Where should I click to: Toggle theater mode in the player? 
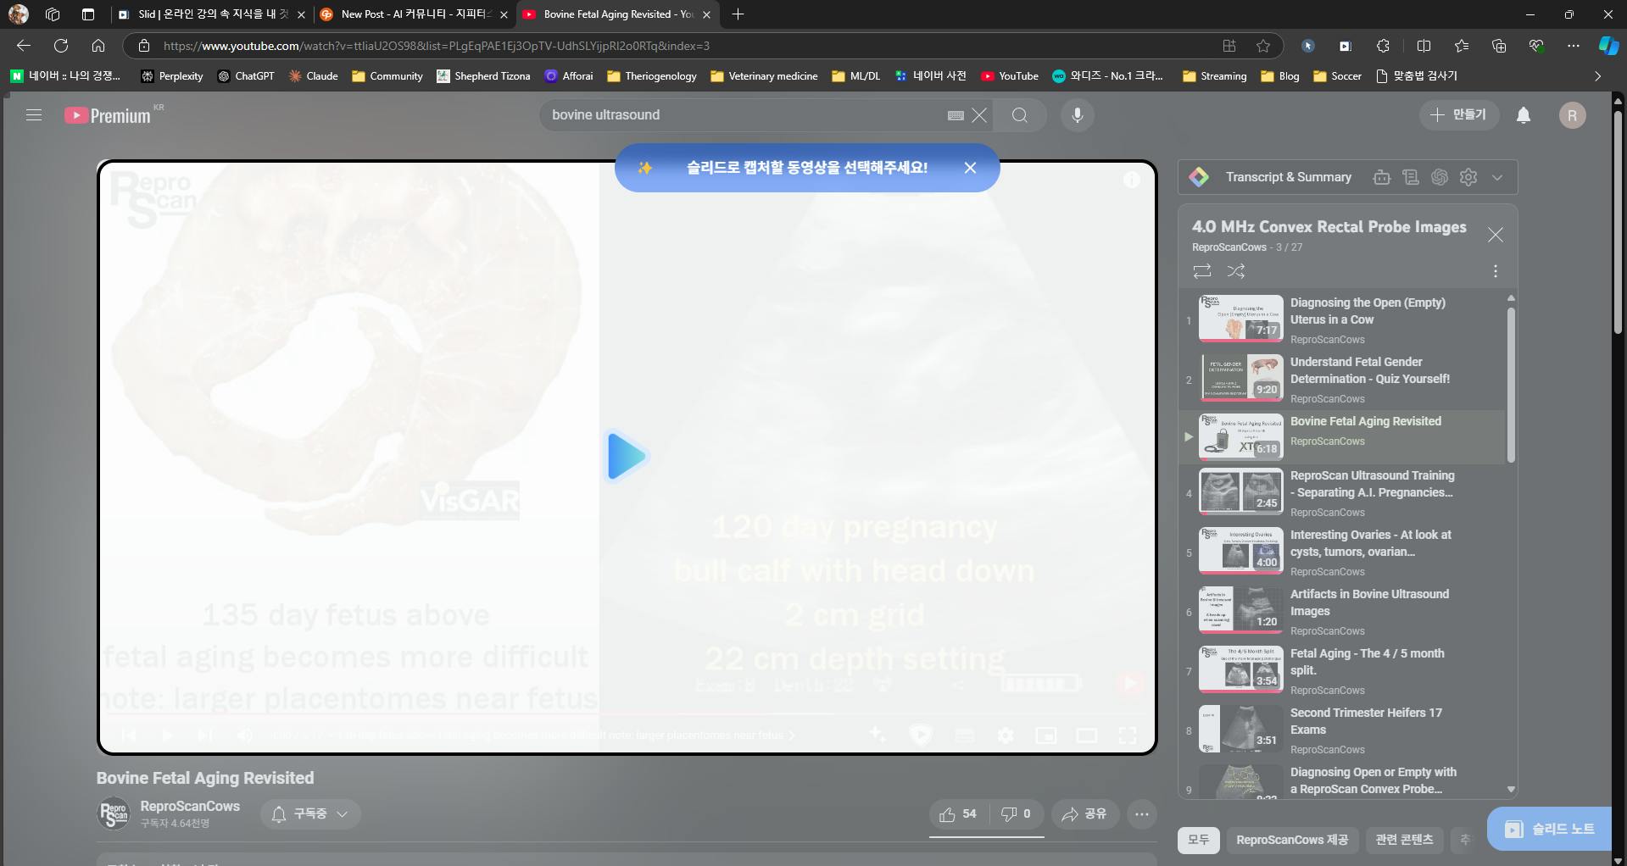(x=1087, y=736)
